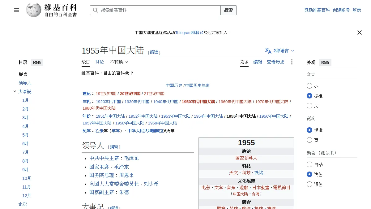Viewport: 371px width, 209px height.
Task: Open the 1956年中国大陆 link
Action: pyautogui.click(x=274, y=116)
